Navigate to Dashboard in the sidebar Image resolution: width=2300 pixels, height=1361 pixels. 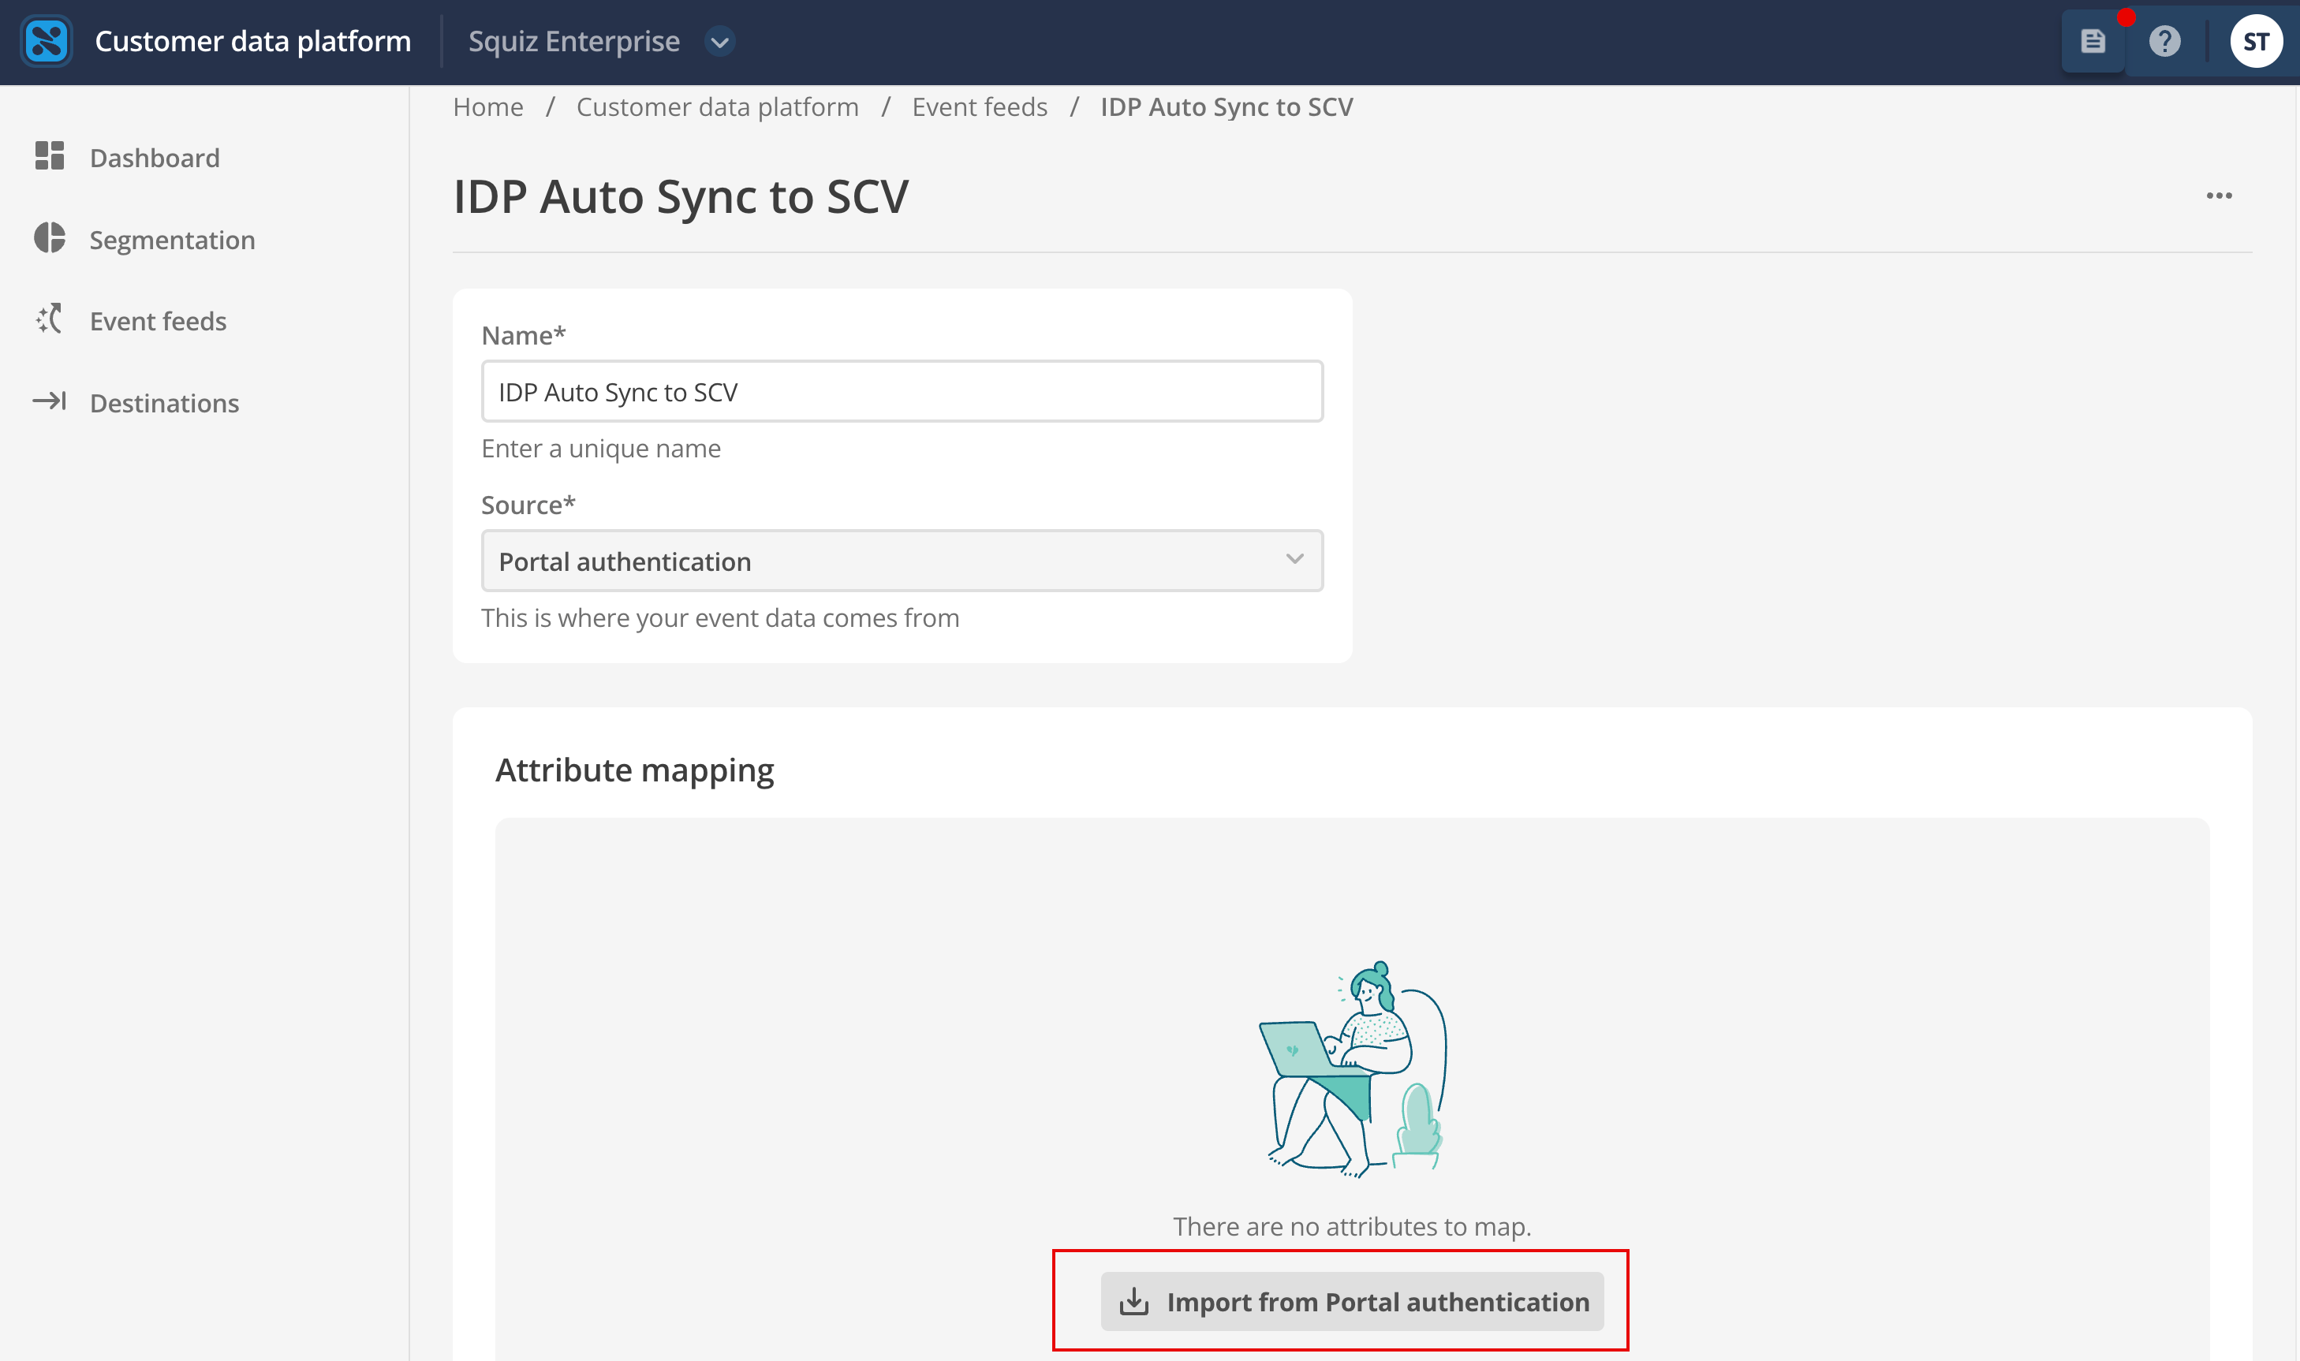154,158
